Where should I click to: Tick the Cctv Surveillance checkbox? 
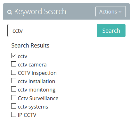[x=14, y=98]
